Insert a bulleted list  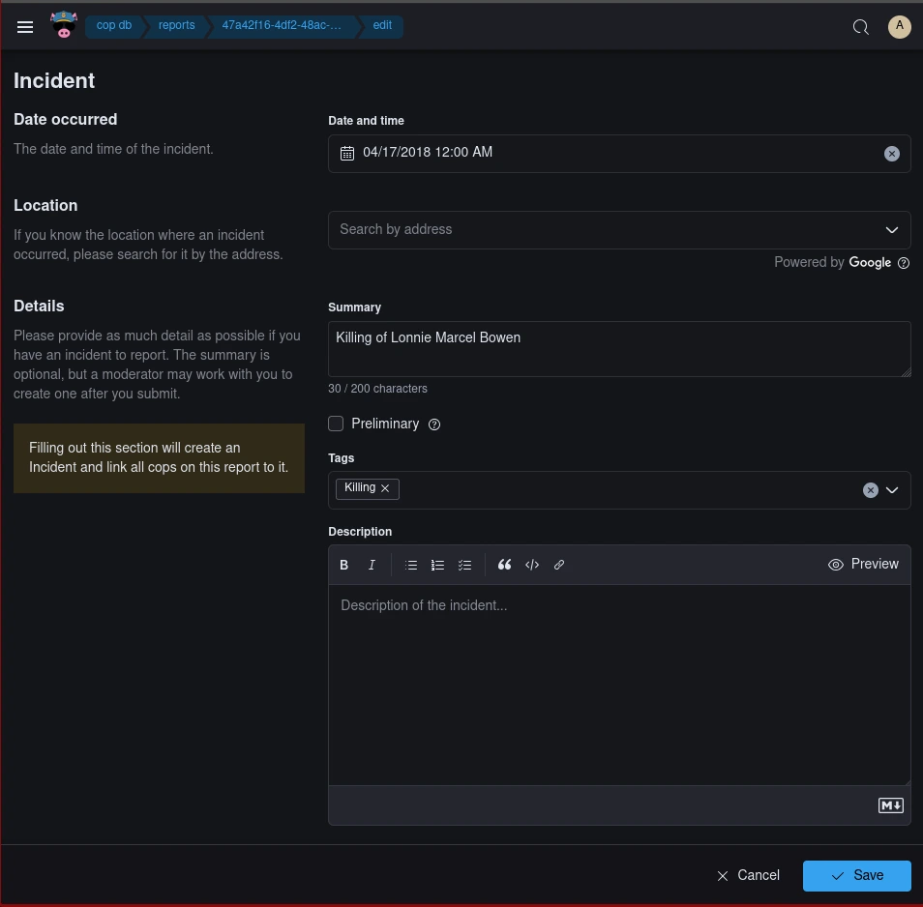pos(411,565)
